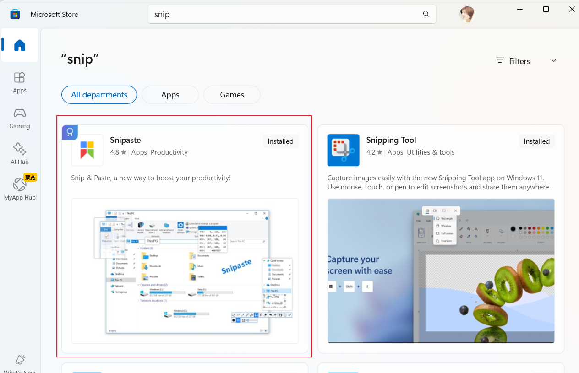Viewport: 579px width, 373px height.
Task: Click Utilities & tools category text
Action: point(431,152)
